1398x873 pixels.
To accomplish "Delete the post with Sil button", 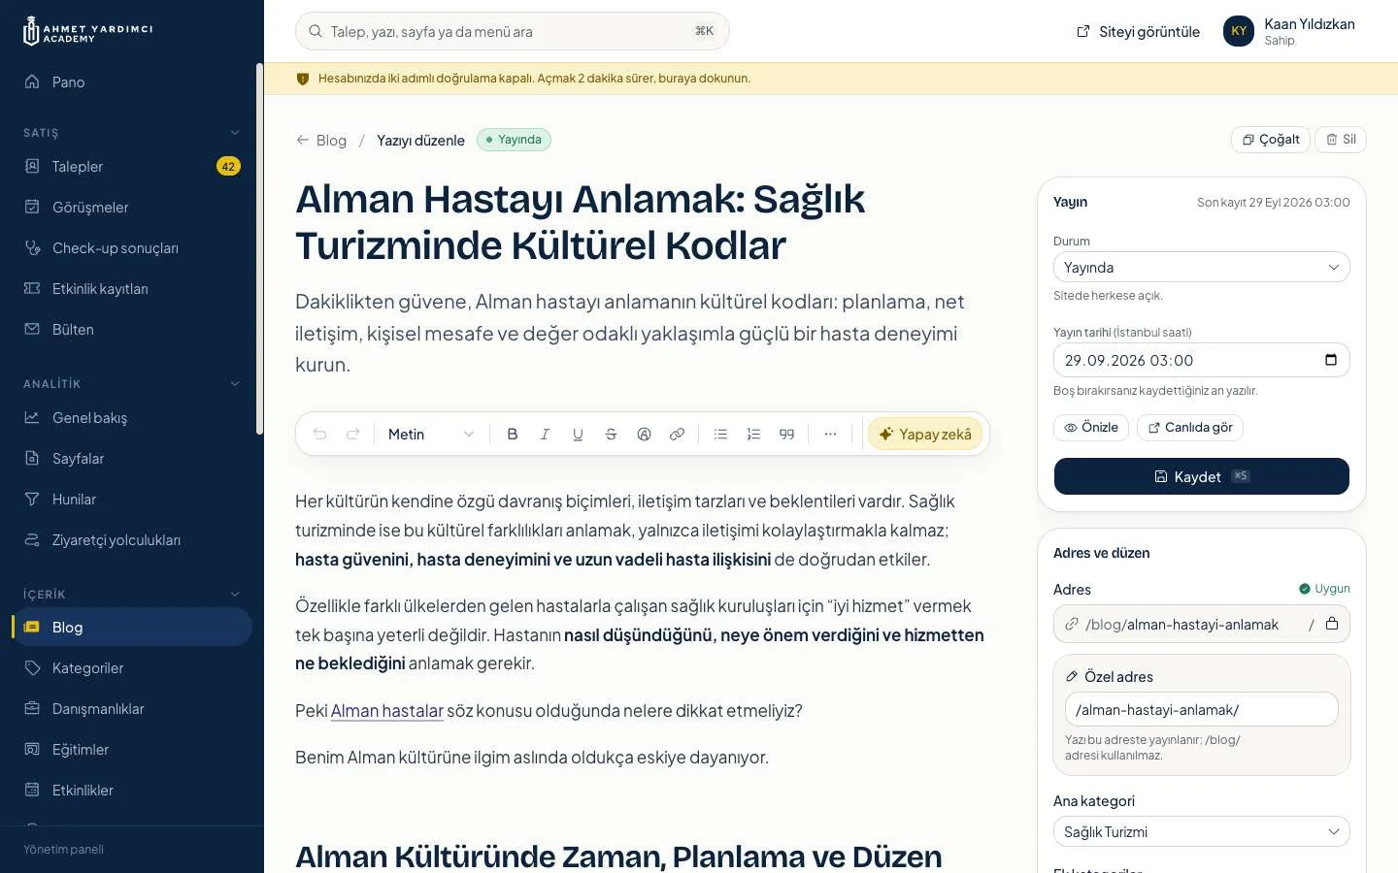I will [x=1341, y=140].
